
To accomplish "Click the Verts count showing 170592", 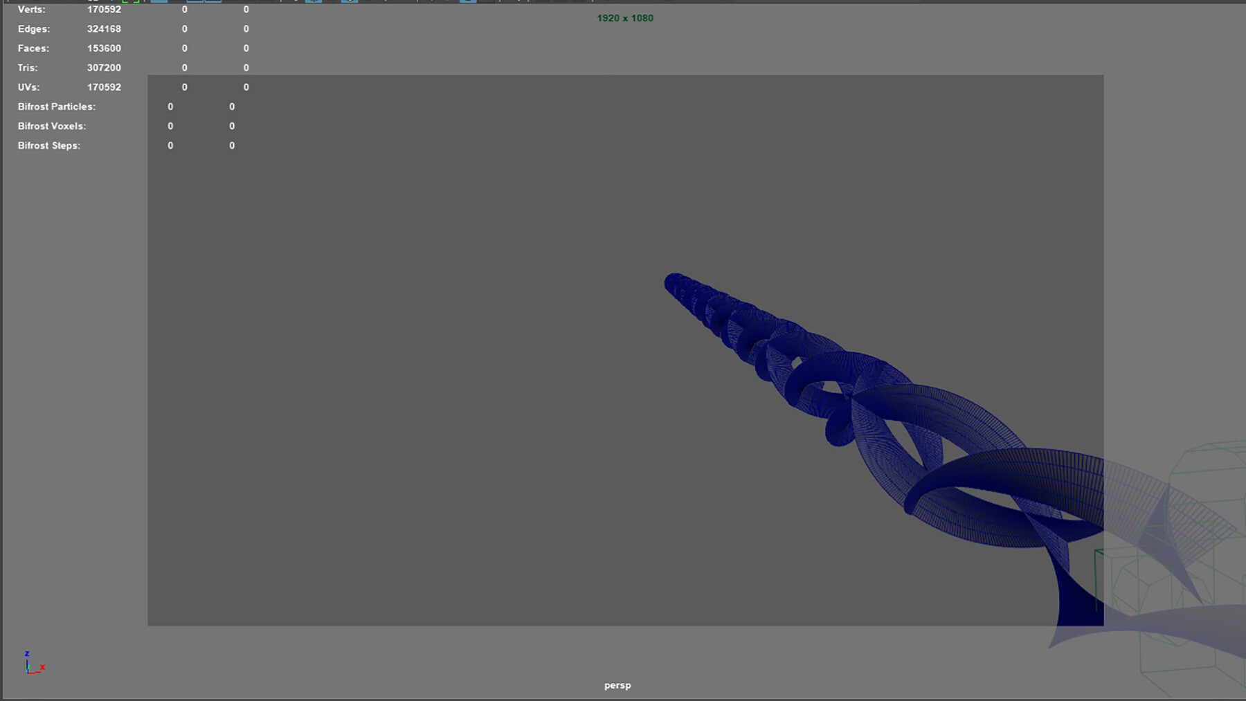I will click(104, 10).
